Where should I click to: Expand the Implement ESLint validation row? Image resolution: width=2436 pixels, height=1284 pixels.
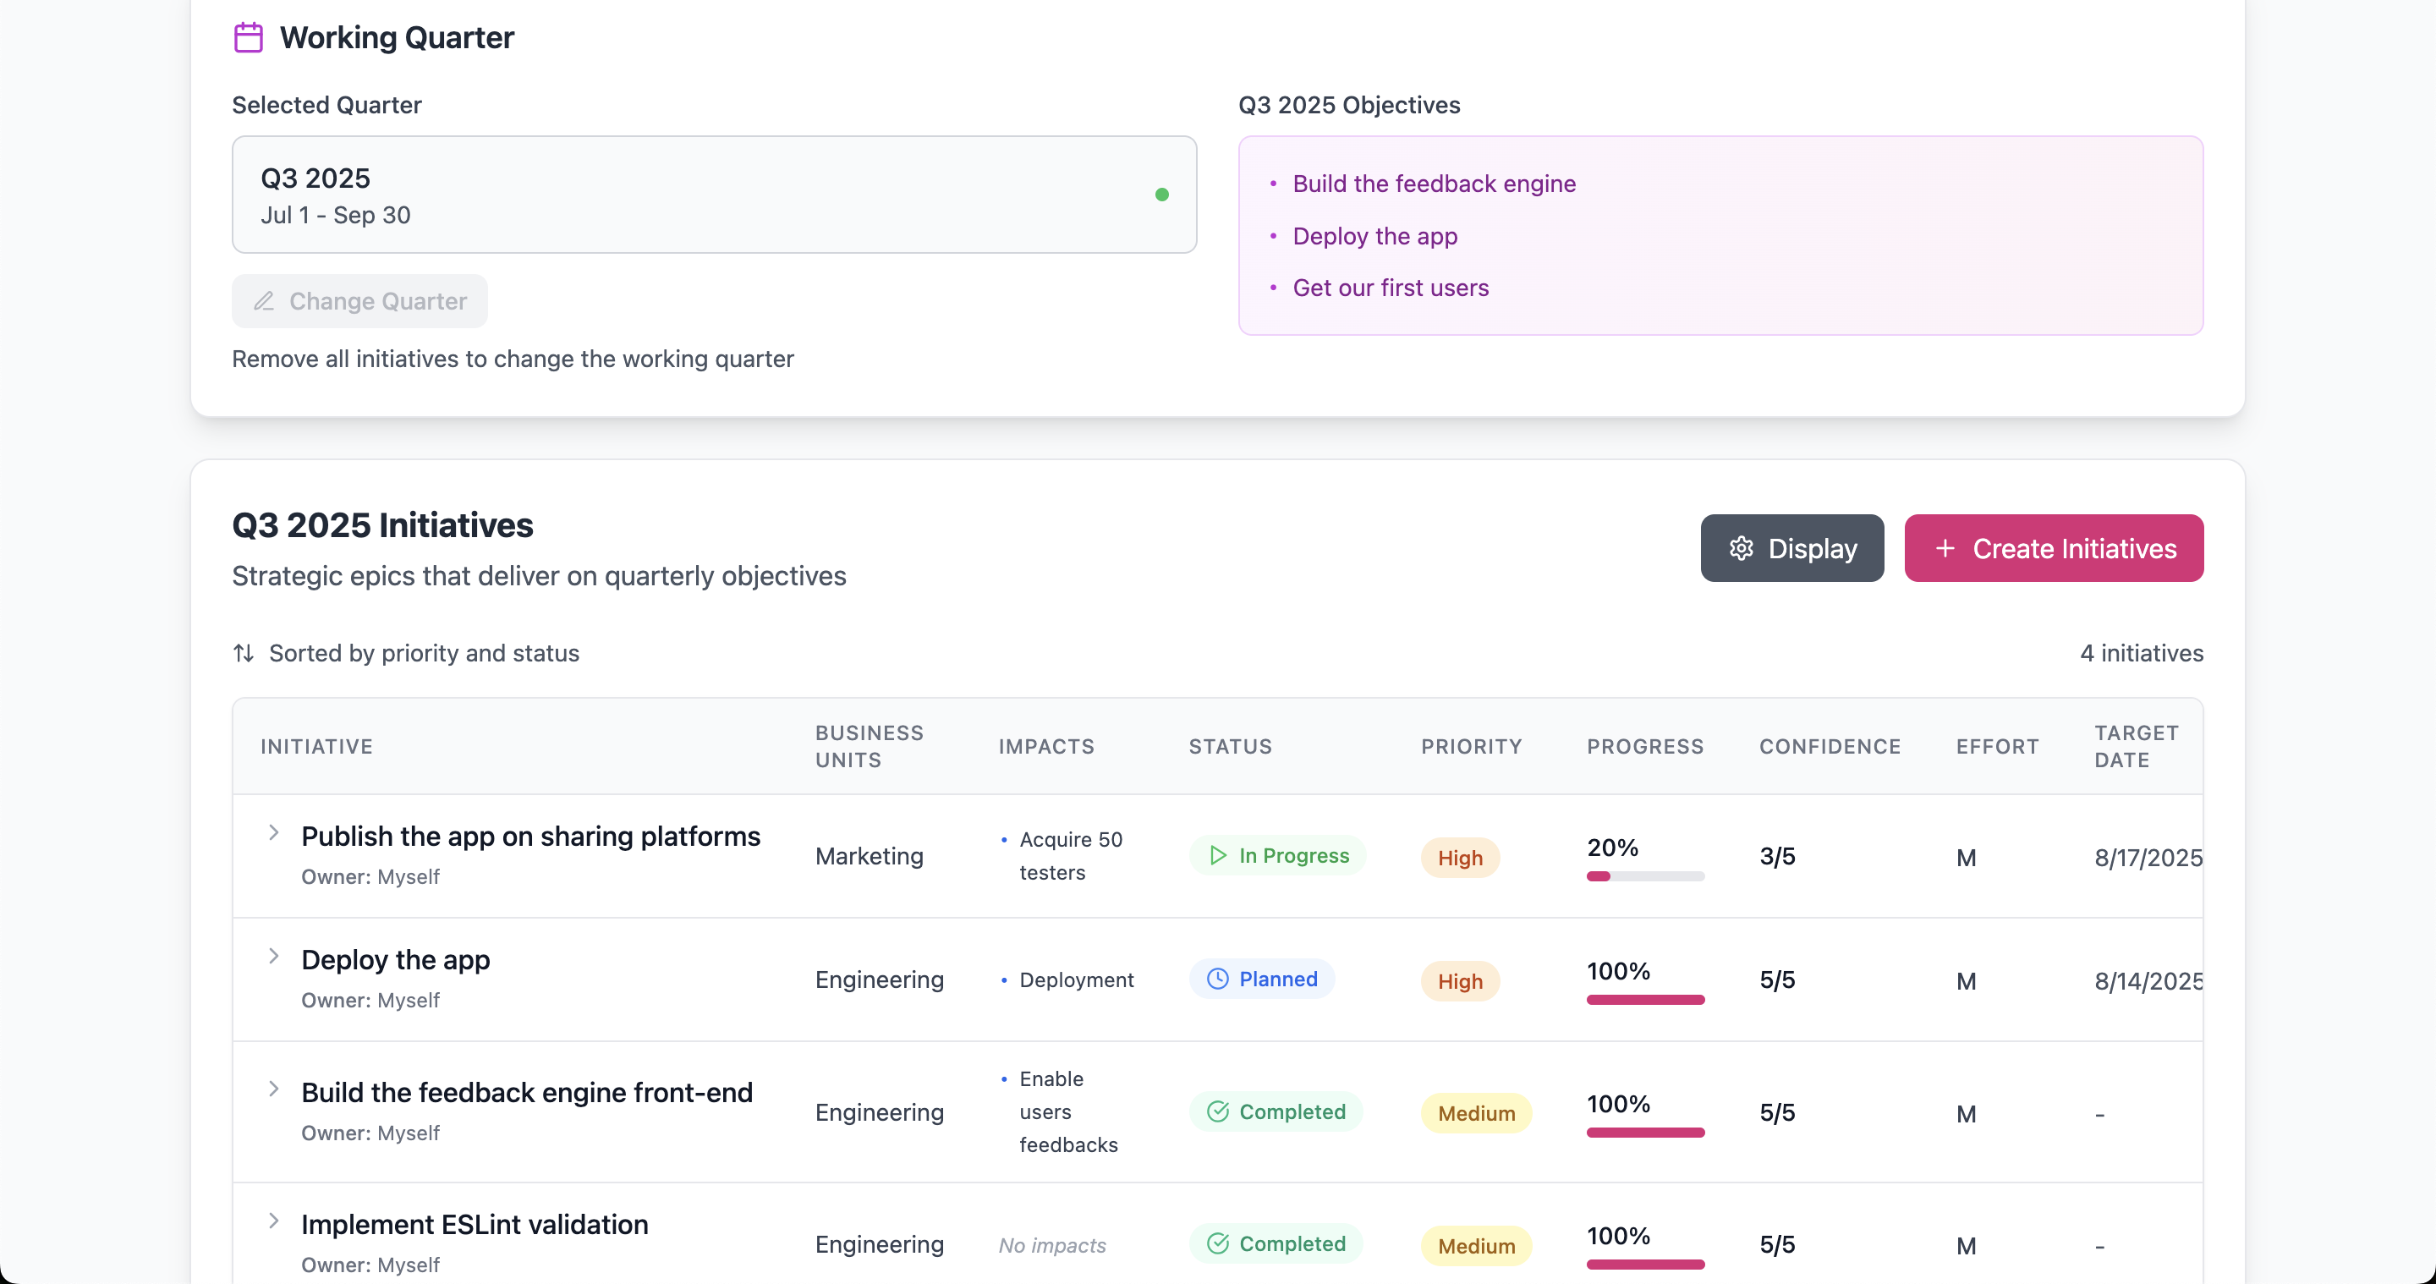tap(273, 1221)
